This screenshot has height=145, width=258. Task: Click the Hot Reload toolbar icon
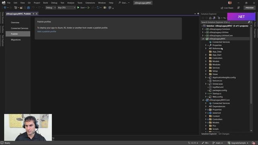[x=98, y=8]
